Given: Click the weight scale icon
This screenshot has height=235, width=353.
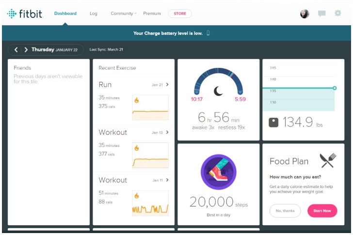Looking at the screenshot, I should (x=273, y=123).
